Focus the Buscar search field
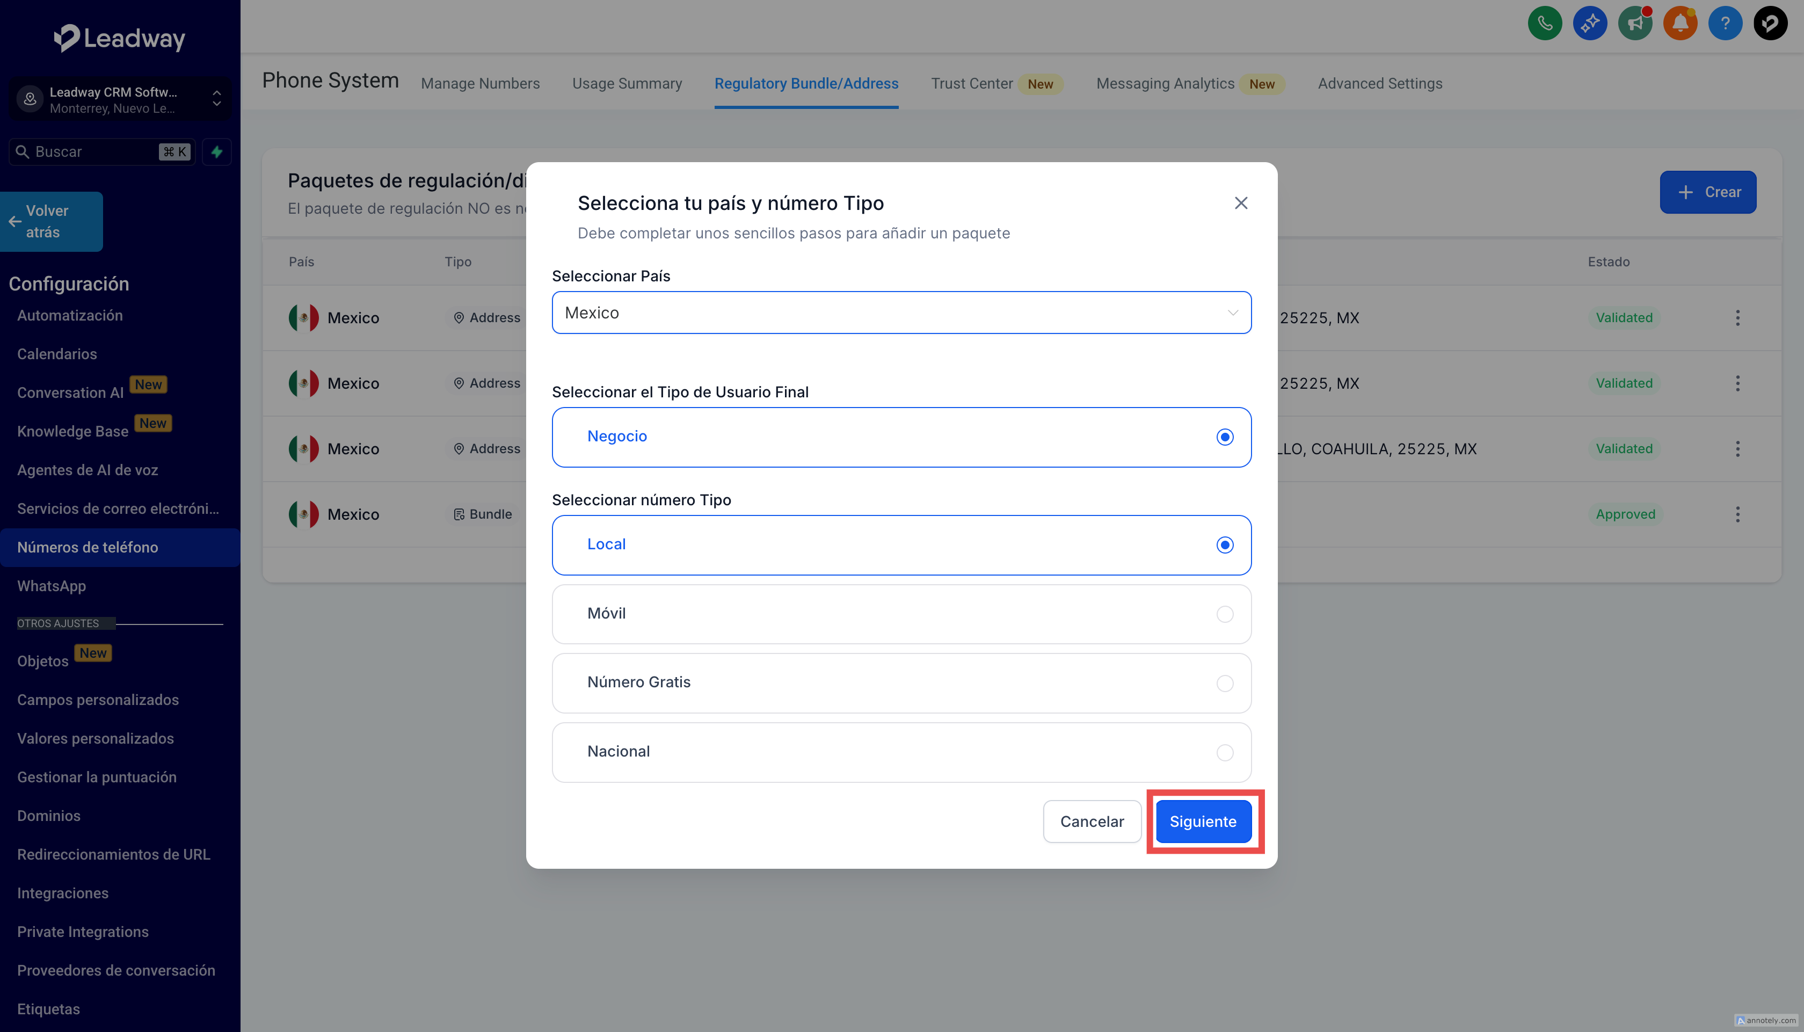Viewport: 1804px width, 1032px height. pos(92,151)
